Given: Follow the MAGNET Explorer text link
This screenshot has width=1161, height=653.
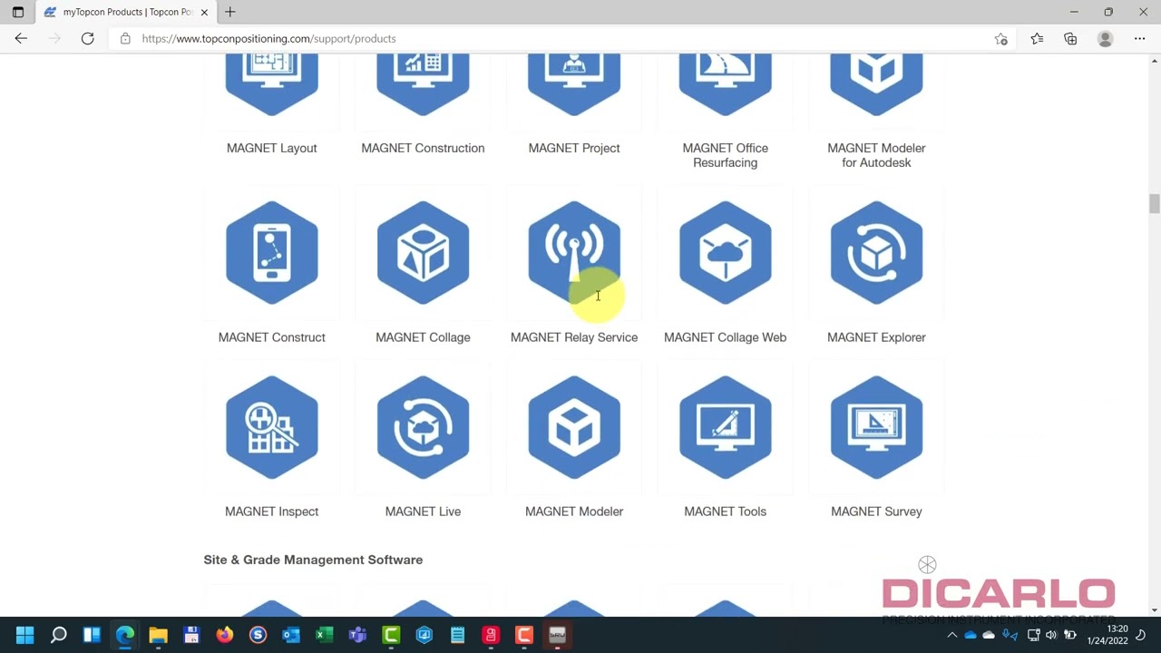Looking at the screenshot, I should (x=876, y=337).
